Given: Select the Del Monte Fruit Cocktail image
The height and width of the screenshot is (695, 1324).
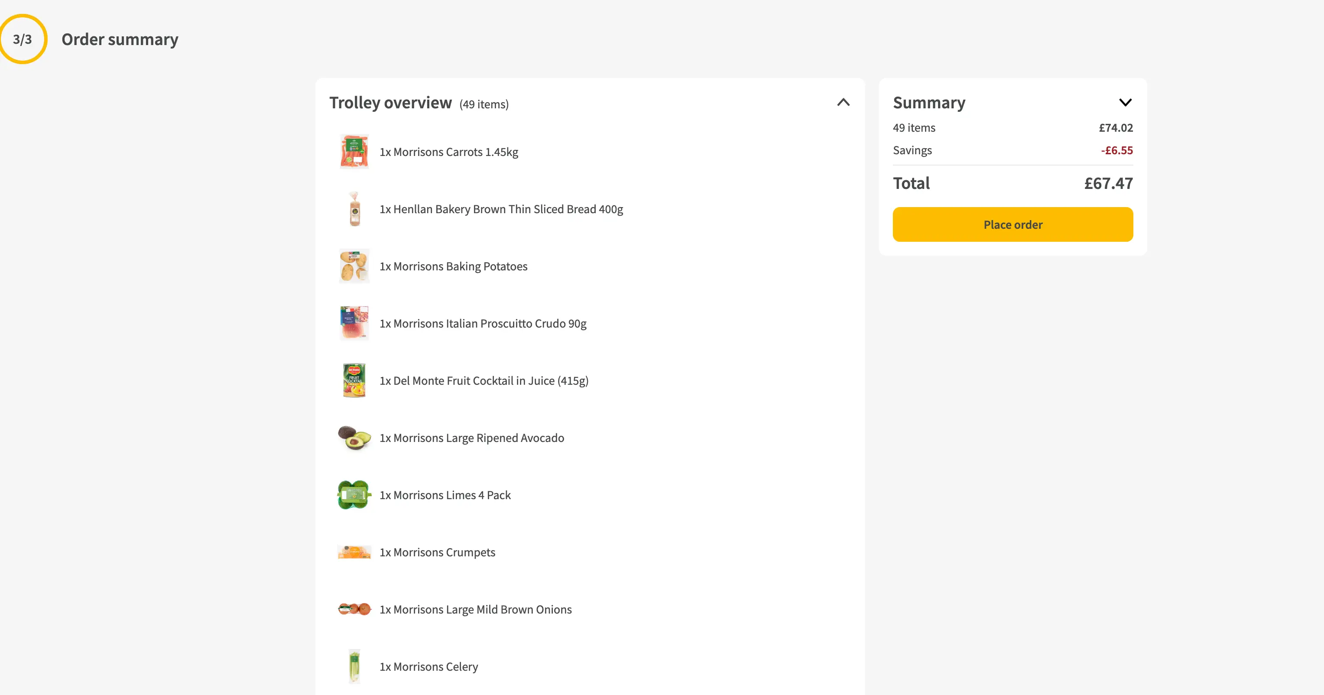Looking at the screenshot, I should click(x=354, y=380).
